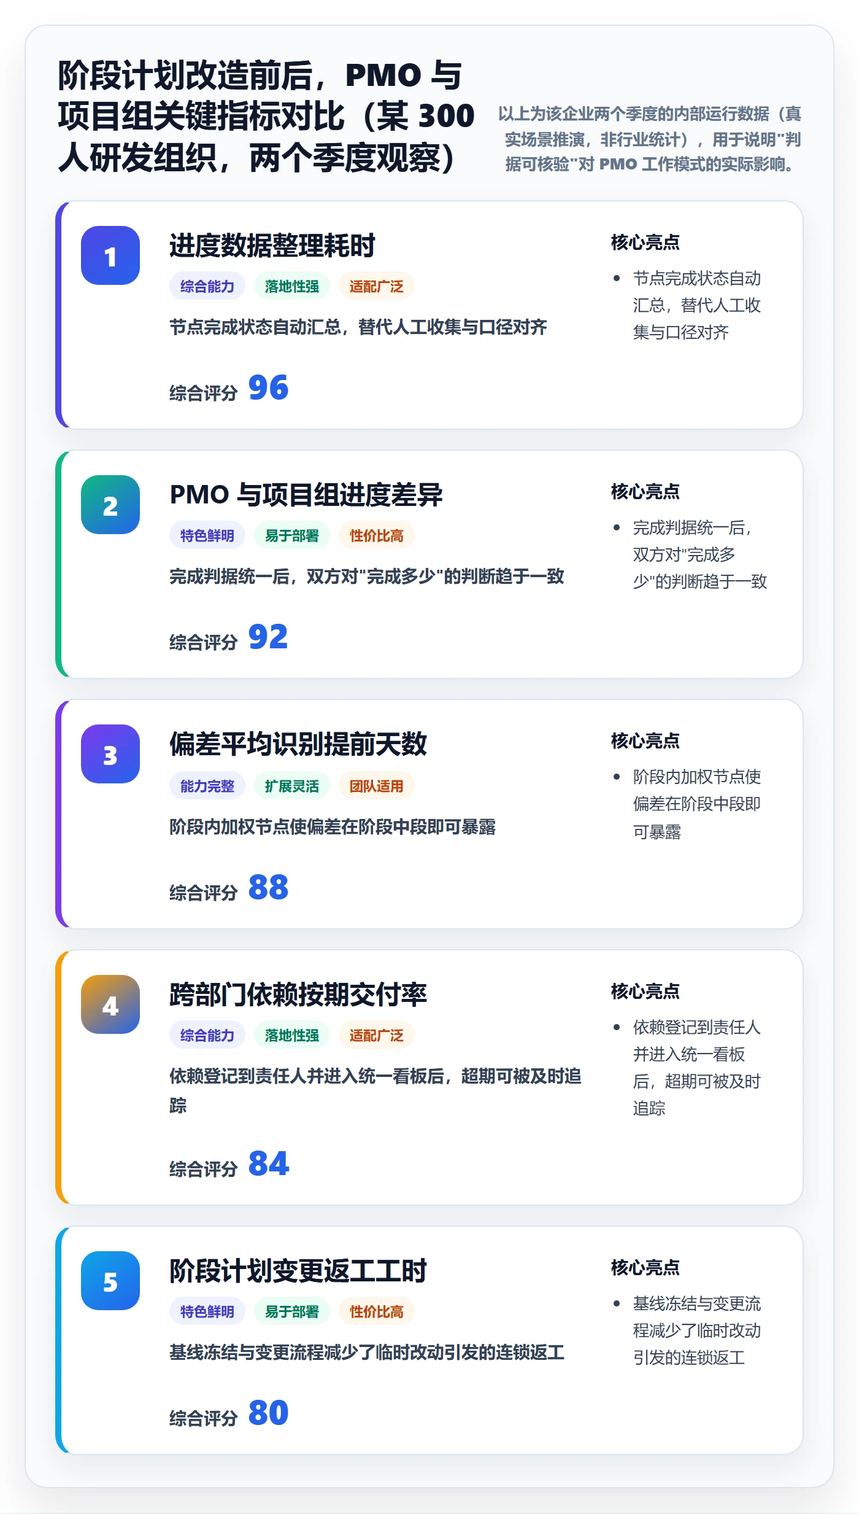This screenshot has height=1514, width=859.
Task: Select the 进度数据整理耗时 card title
Action: (272, 246)
